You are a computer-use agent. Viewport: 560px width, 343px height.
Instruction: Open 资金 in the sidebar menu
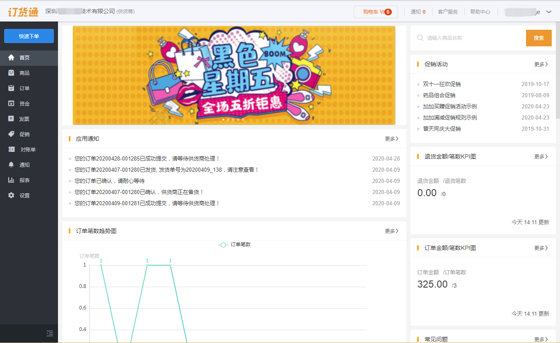coord(29,103)
